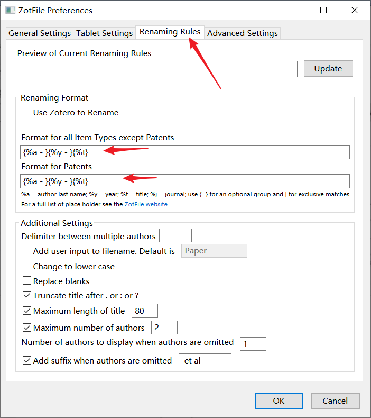Screen dimensions: 371x418
Task: Click the 'Format for Patents' label
Action: click(x=57, y=167)
